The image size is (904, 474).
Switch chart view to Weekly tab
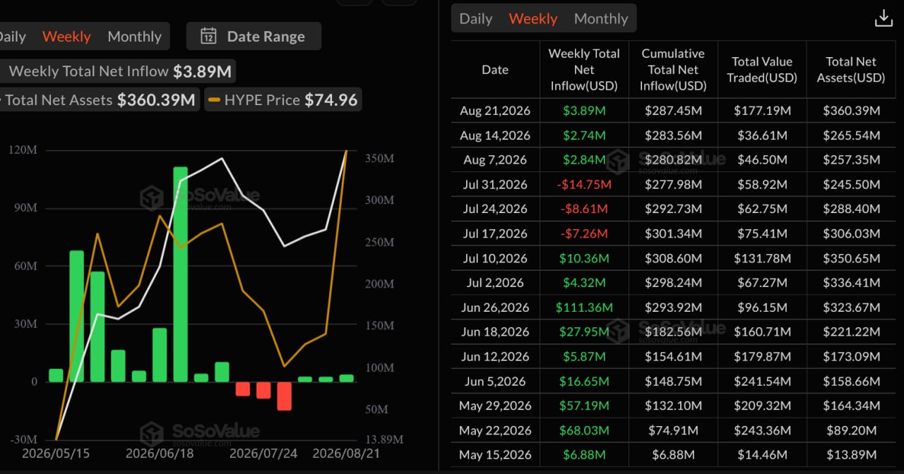tap(66, 37)
